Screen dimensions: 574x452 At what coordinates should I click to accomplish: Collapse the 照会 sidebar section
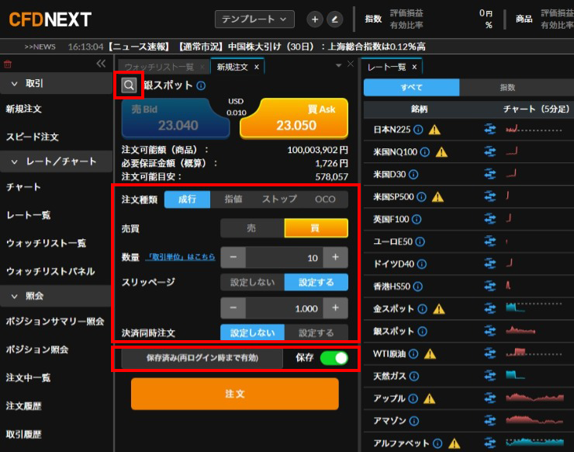click(15, 296)
